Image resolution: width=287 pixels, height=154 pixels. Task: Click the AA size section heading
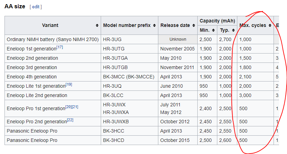(x=15, y=7)
